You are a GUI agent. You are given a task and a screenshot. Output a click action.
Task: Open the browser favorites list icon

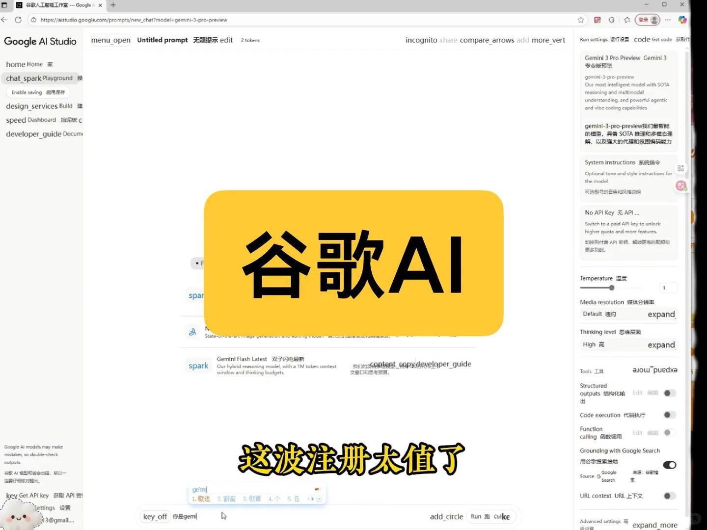point(627,20)
